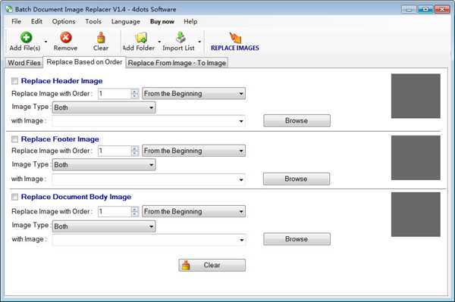
Task: Click the Add Folder icon
Action: (141, 38)
